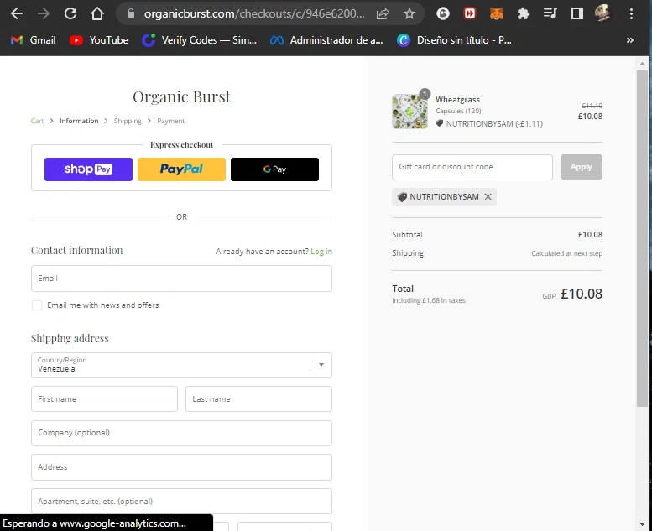Focus the Gift card or discount code field
Screen dimensions: 652x531
tap(472, 167)
